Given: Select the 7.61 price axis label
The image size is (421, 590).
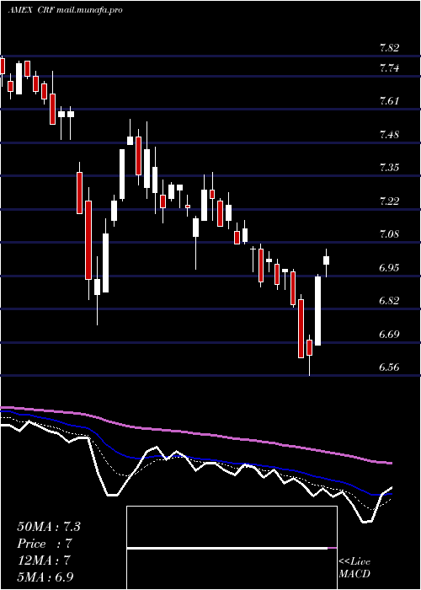Looking at the screenshot, I should click(x=389, y=101).
